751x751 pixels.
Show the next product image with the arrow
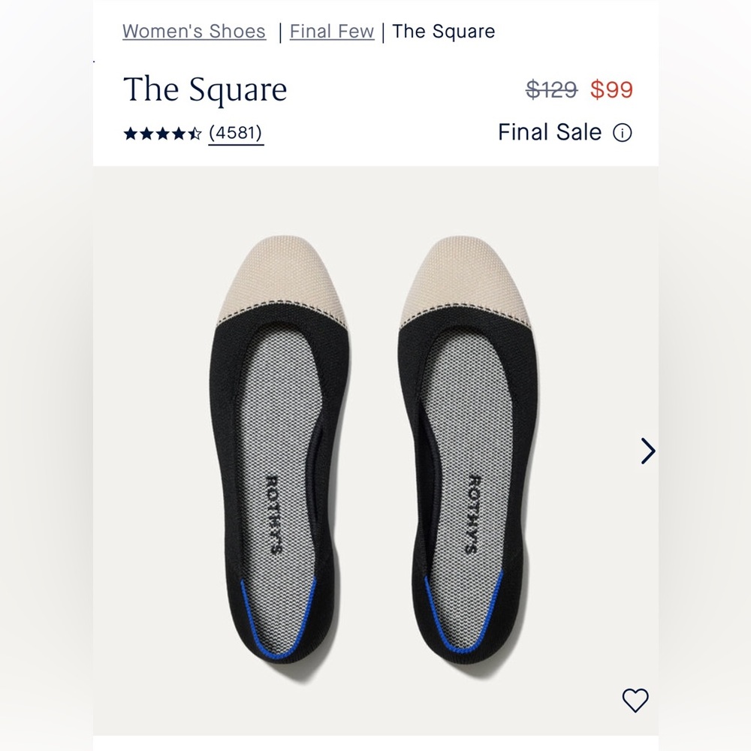point(647,451)
